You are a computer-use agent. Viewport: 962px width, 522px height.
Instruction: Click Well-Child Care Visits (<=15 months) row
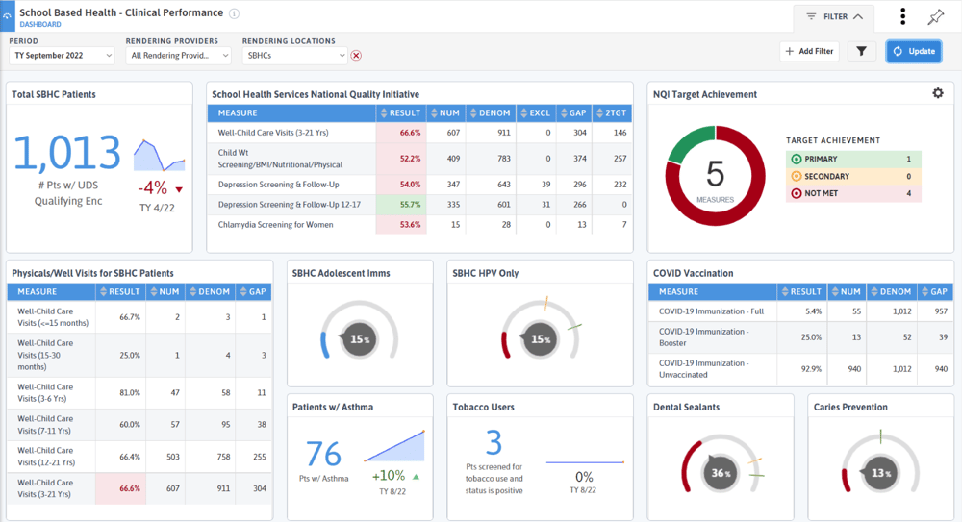click(139, 317)
